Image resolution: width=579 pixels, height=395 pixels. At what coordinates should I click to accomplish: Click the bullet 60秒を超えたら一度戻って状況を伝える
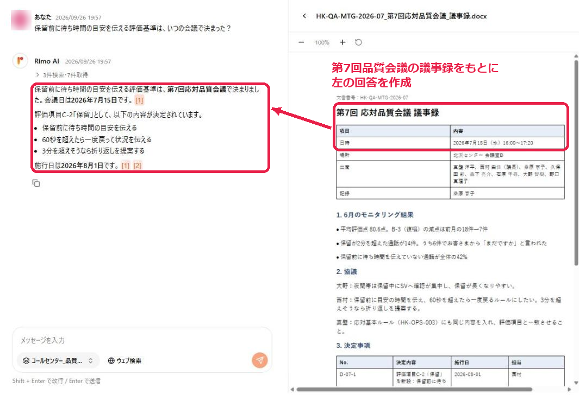pos(97,139)
